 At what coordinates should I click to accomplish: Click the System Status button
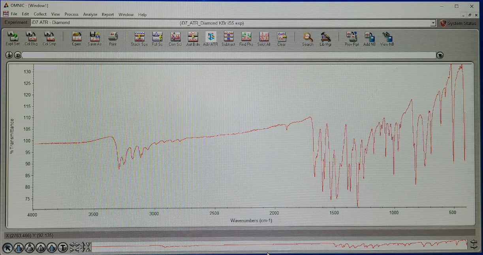click(458, 23)
